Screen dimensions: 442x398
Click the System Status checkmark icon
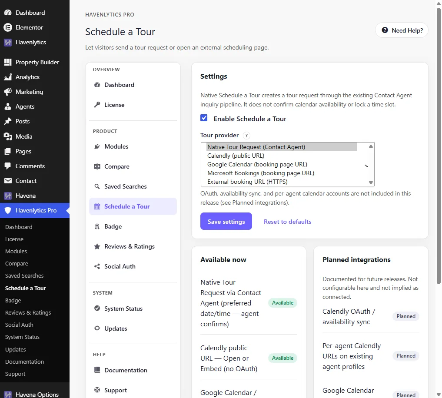click(x=97, y=308)
